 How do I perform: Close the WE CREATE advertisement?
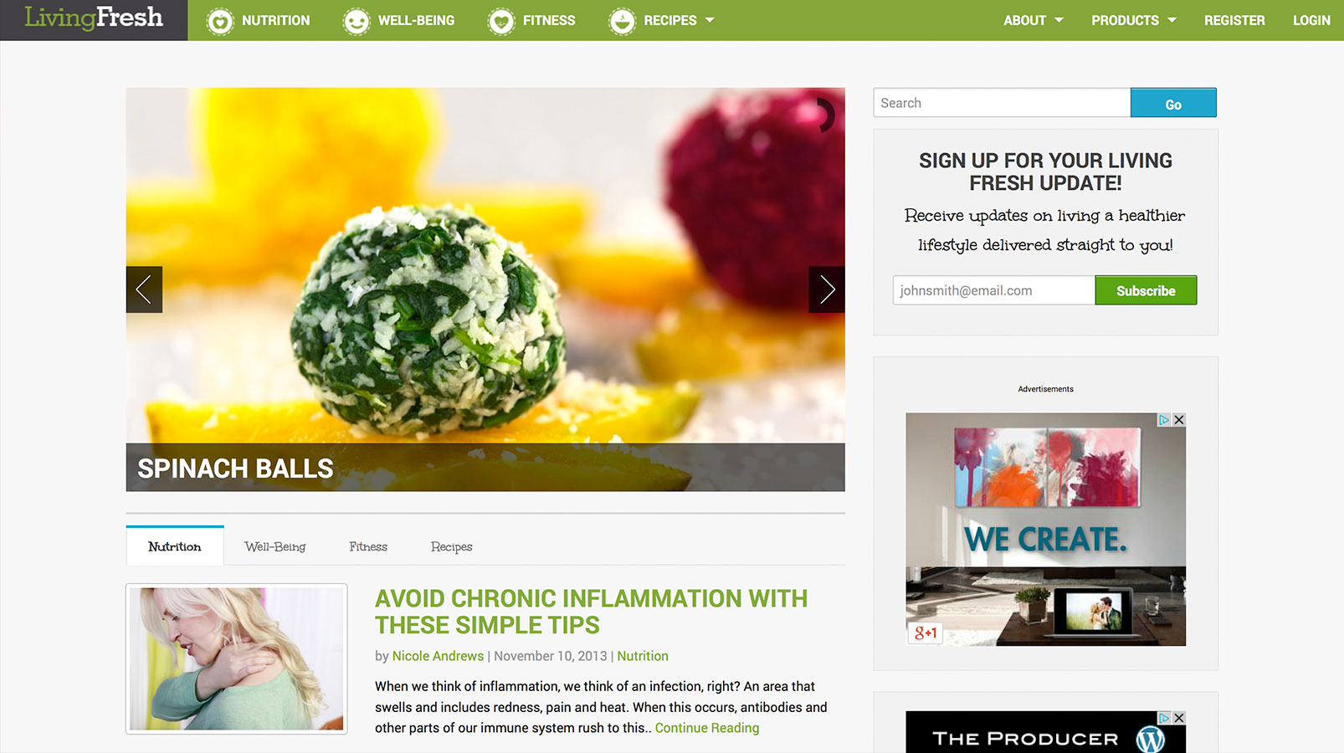[x=1179, y=420]
